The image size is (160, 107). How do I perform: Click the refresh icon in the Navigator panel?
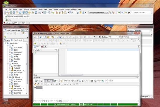click(35, 53)
